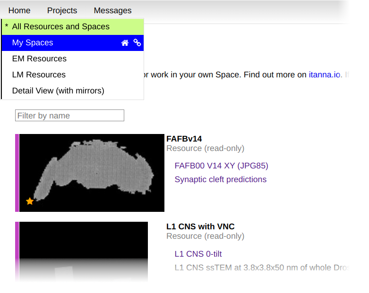Choose My Spaces from the dropdown
Image resolution: width=369 pixels, height=293 pixels.
click(33, 43)
